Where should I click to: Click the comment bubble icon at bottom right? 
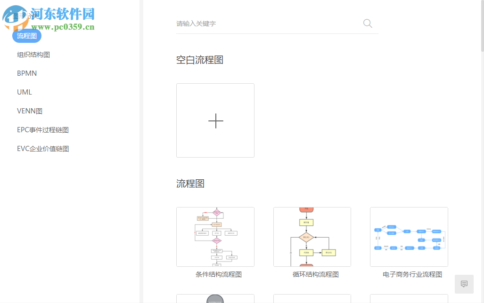click(x=464, y=284)
